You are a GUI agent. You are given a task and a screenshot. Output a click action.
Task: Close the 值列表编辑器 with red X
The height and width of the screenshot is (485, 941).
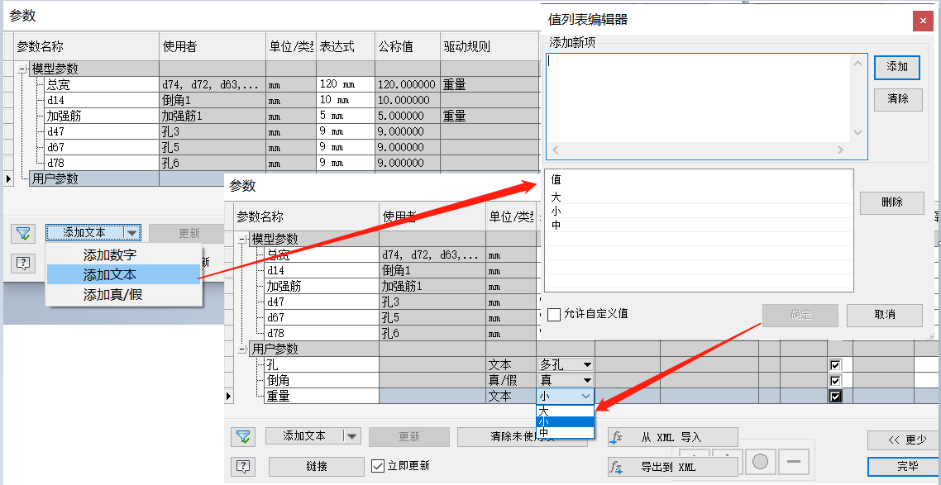(923, 21)
